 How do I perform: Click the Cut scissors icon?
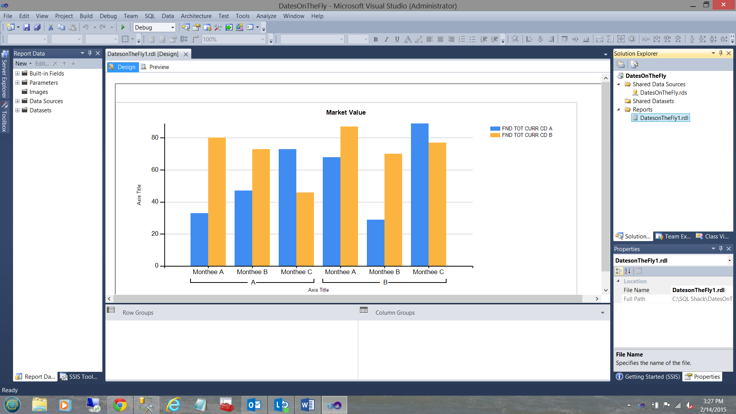pos(51,27)
